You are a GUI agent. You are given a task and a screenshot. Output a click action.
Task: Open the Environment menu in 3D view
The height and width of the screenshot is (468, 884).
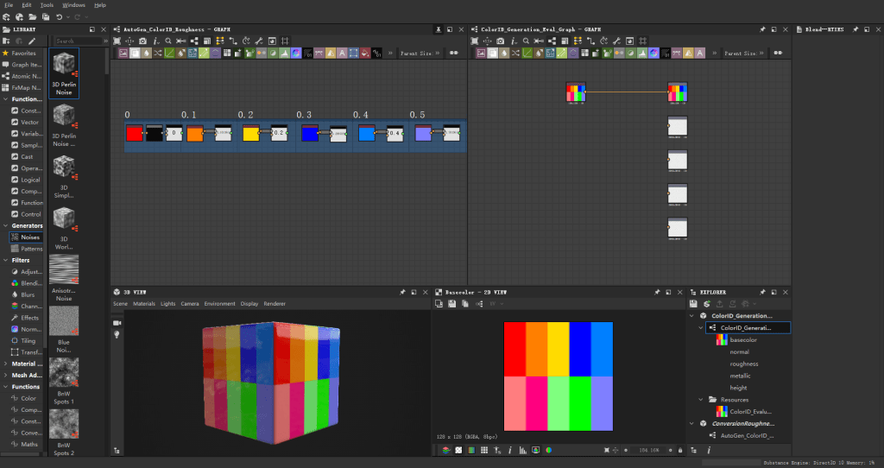tap(219, 304)
